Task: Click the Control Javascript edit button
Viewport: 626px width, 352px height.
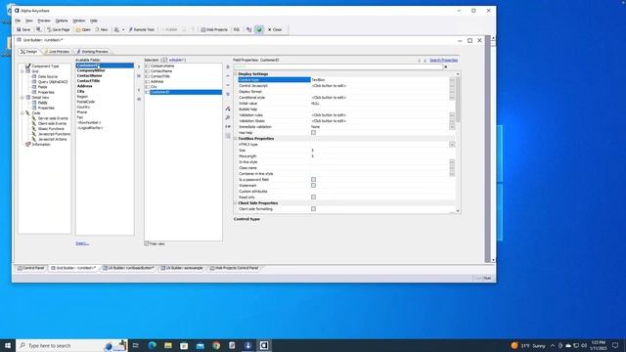Action: click(452, 86)
